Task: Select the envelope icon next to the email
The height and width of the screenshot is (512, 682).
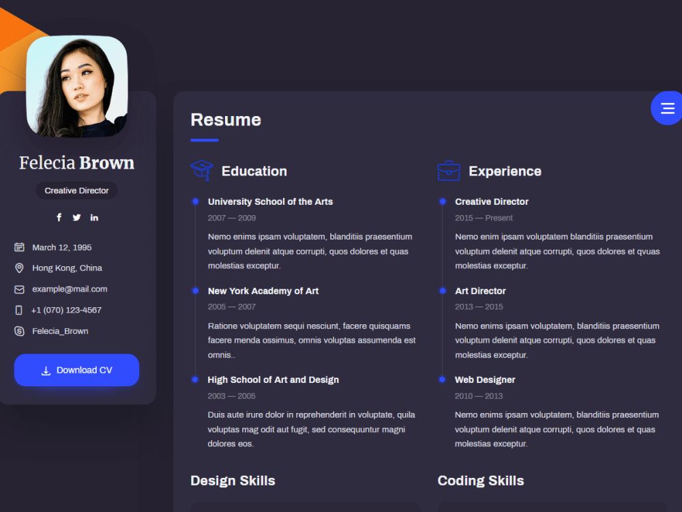Action: (19, 289)
